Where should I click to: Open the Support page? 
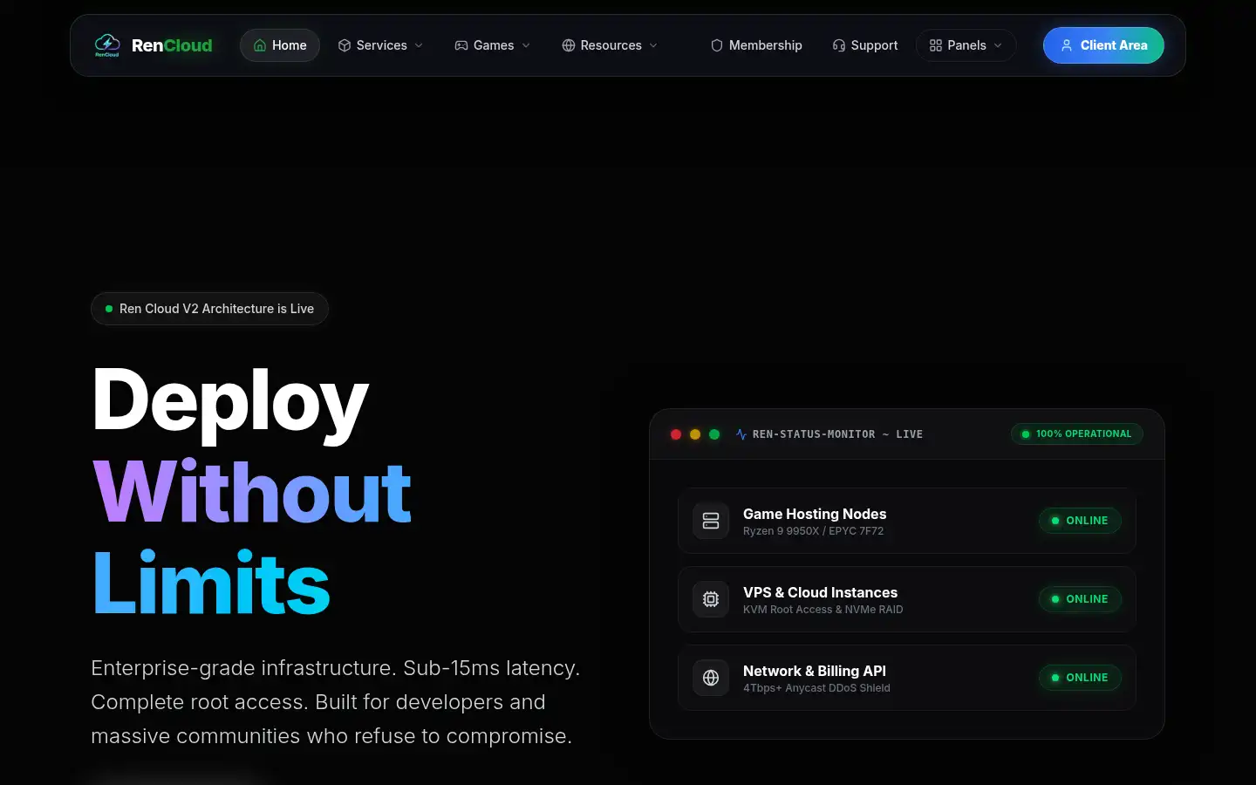click(x=865, y=45)
